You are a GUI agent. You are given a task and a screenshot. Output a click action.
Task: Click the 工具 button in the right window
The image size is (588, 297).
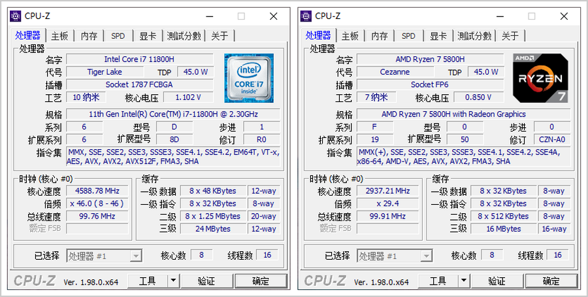tap(437, 281)
